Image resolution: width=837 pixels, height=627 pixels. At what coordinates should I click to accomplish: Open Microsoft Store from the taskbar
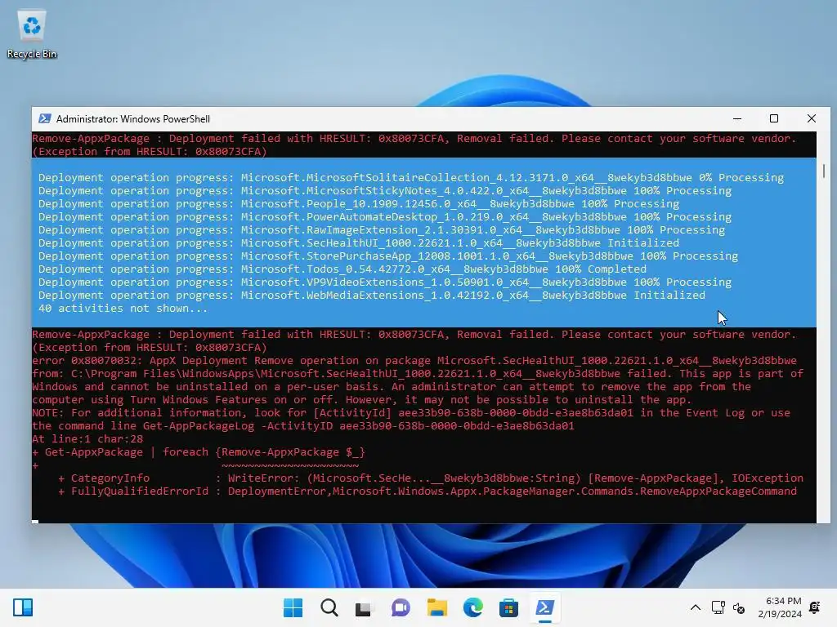(508, 607)
